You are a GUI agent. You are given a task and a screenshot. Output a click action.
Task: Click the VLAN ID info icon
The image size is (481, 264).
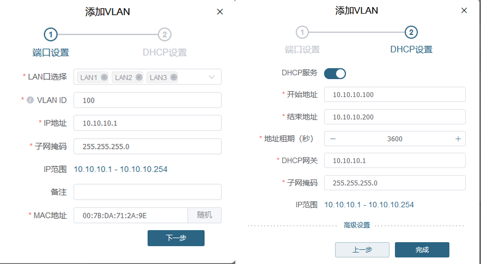[31, 100]
